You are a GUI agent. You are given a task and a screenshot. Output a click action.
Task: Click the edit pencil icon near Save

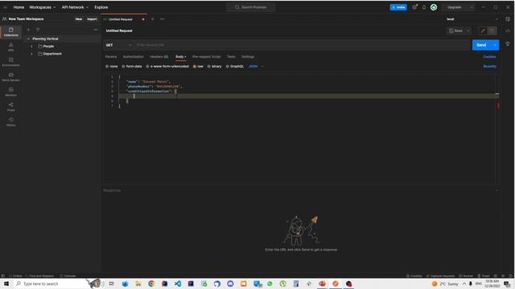coord(483,31)
